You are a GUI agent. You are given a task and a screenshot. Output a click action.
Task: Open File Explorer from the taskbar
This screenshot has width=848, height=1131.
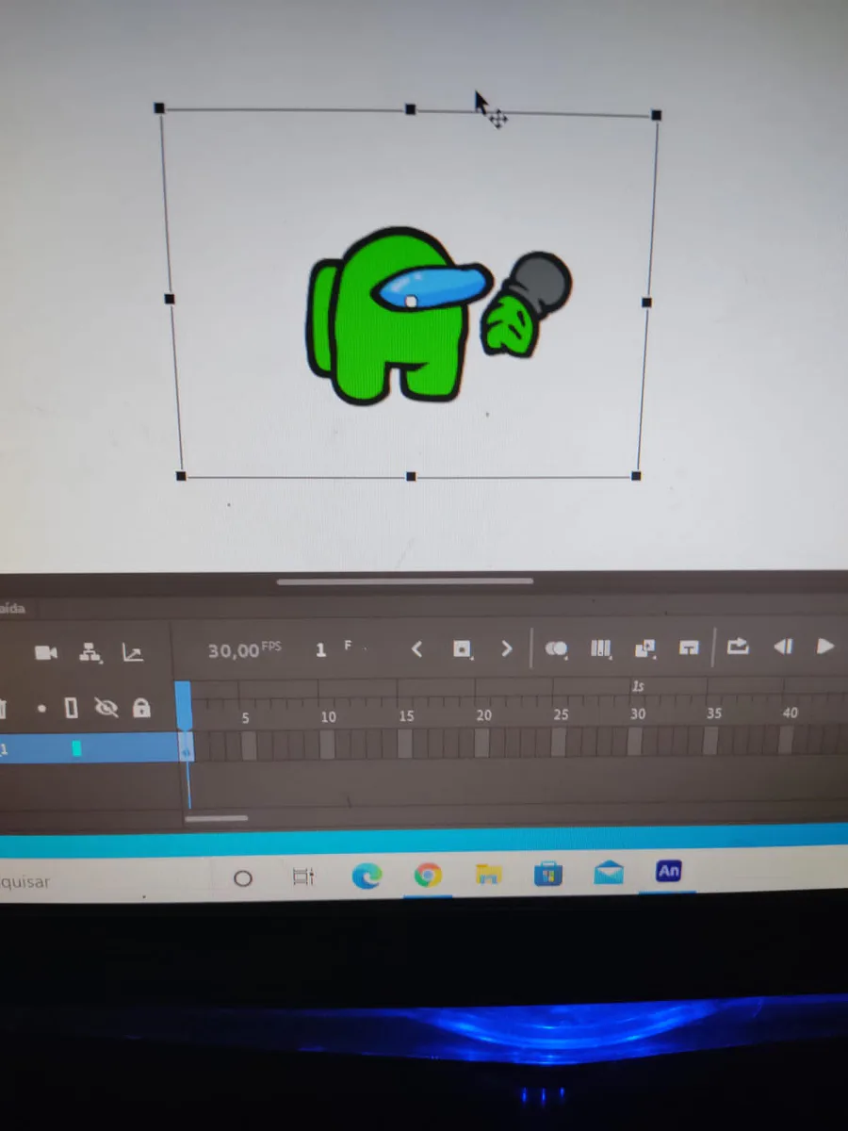(x=487, y=875)
